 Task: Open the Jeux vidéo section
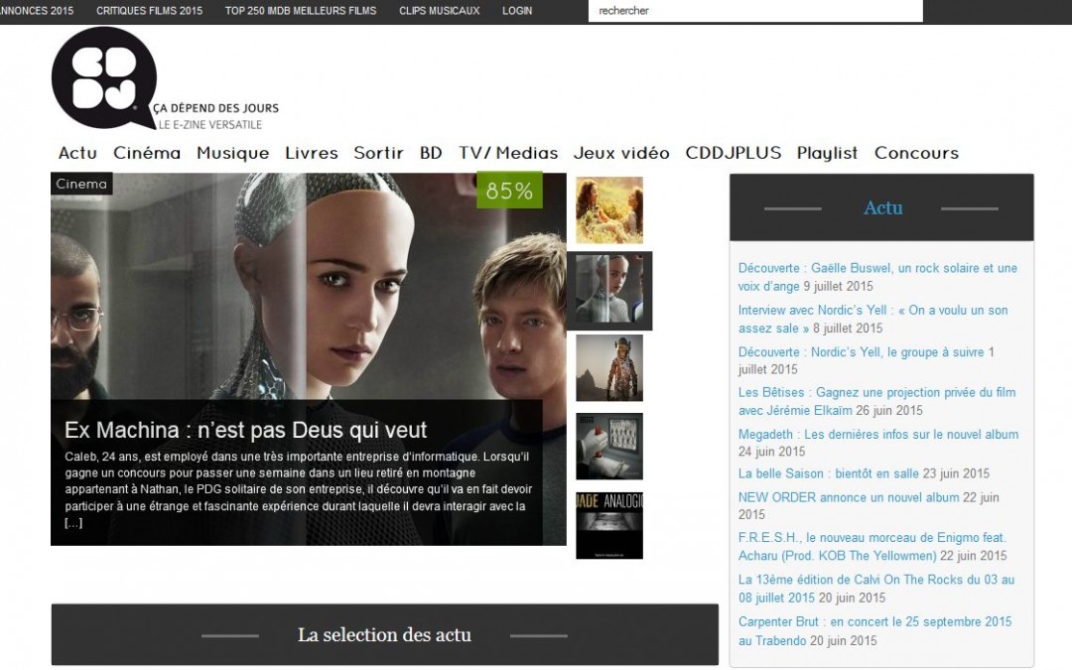coord(621,153)
